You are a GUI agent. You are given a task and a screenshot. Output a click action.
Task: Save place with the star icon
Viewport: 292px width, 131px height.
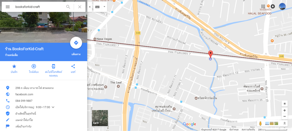14,66
